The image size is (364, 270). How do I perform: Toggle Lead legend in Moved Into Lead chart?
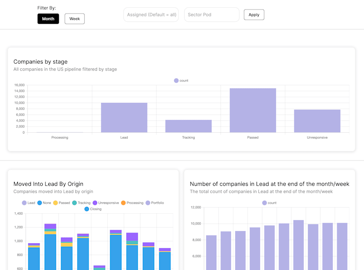pos(29,203)
